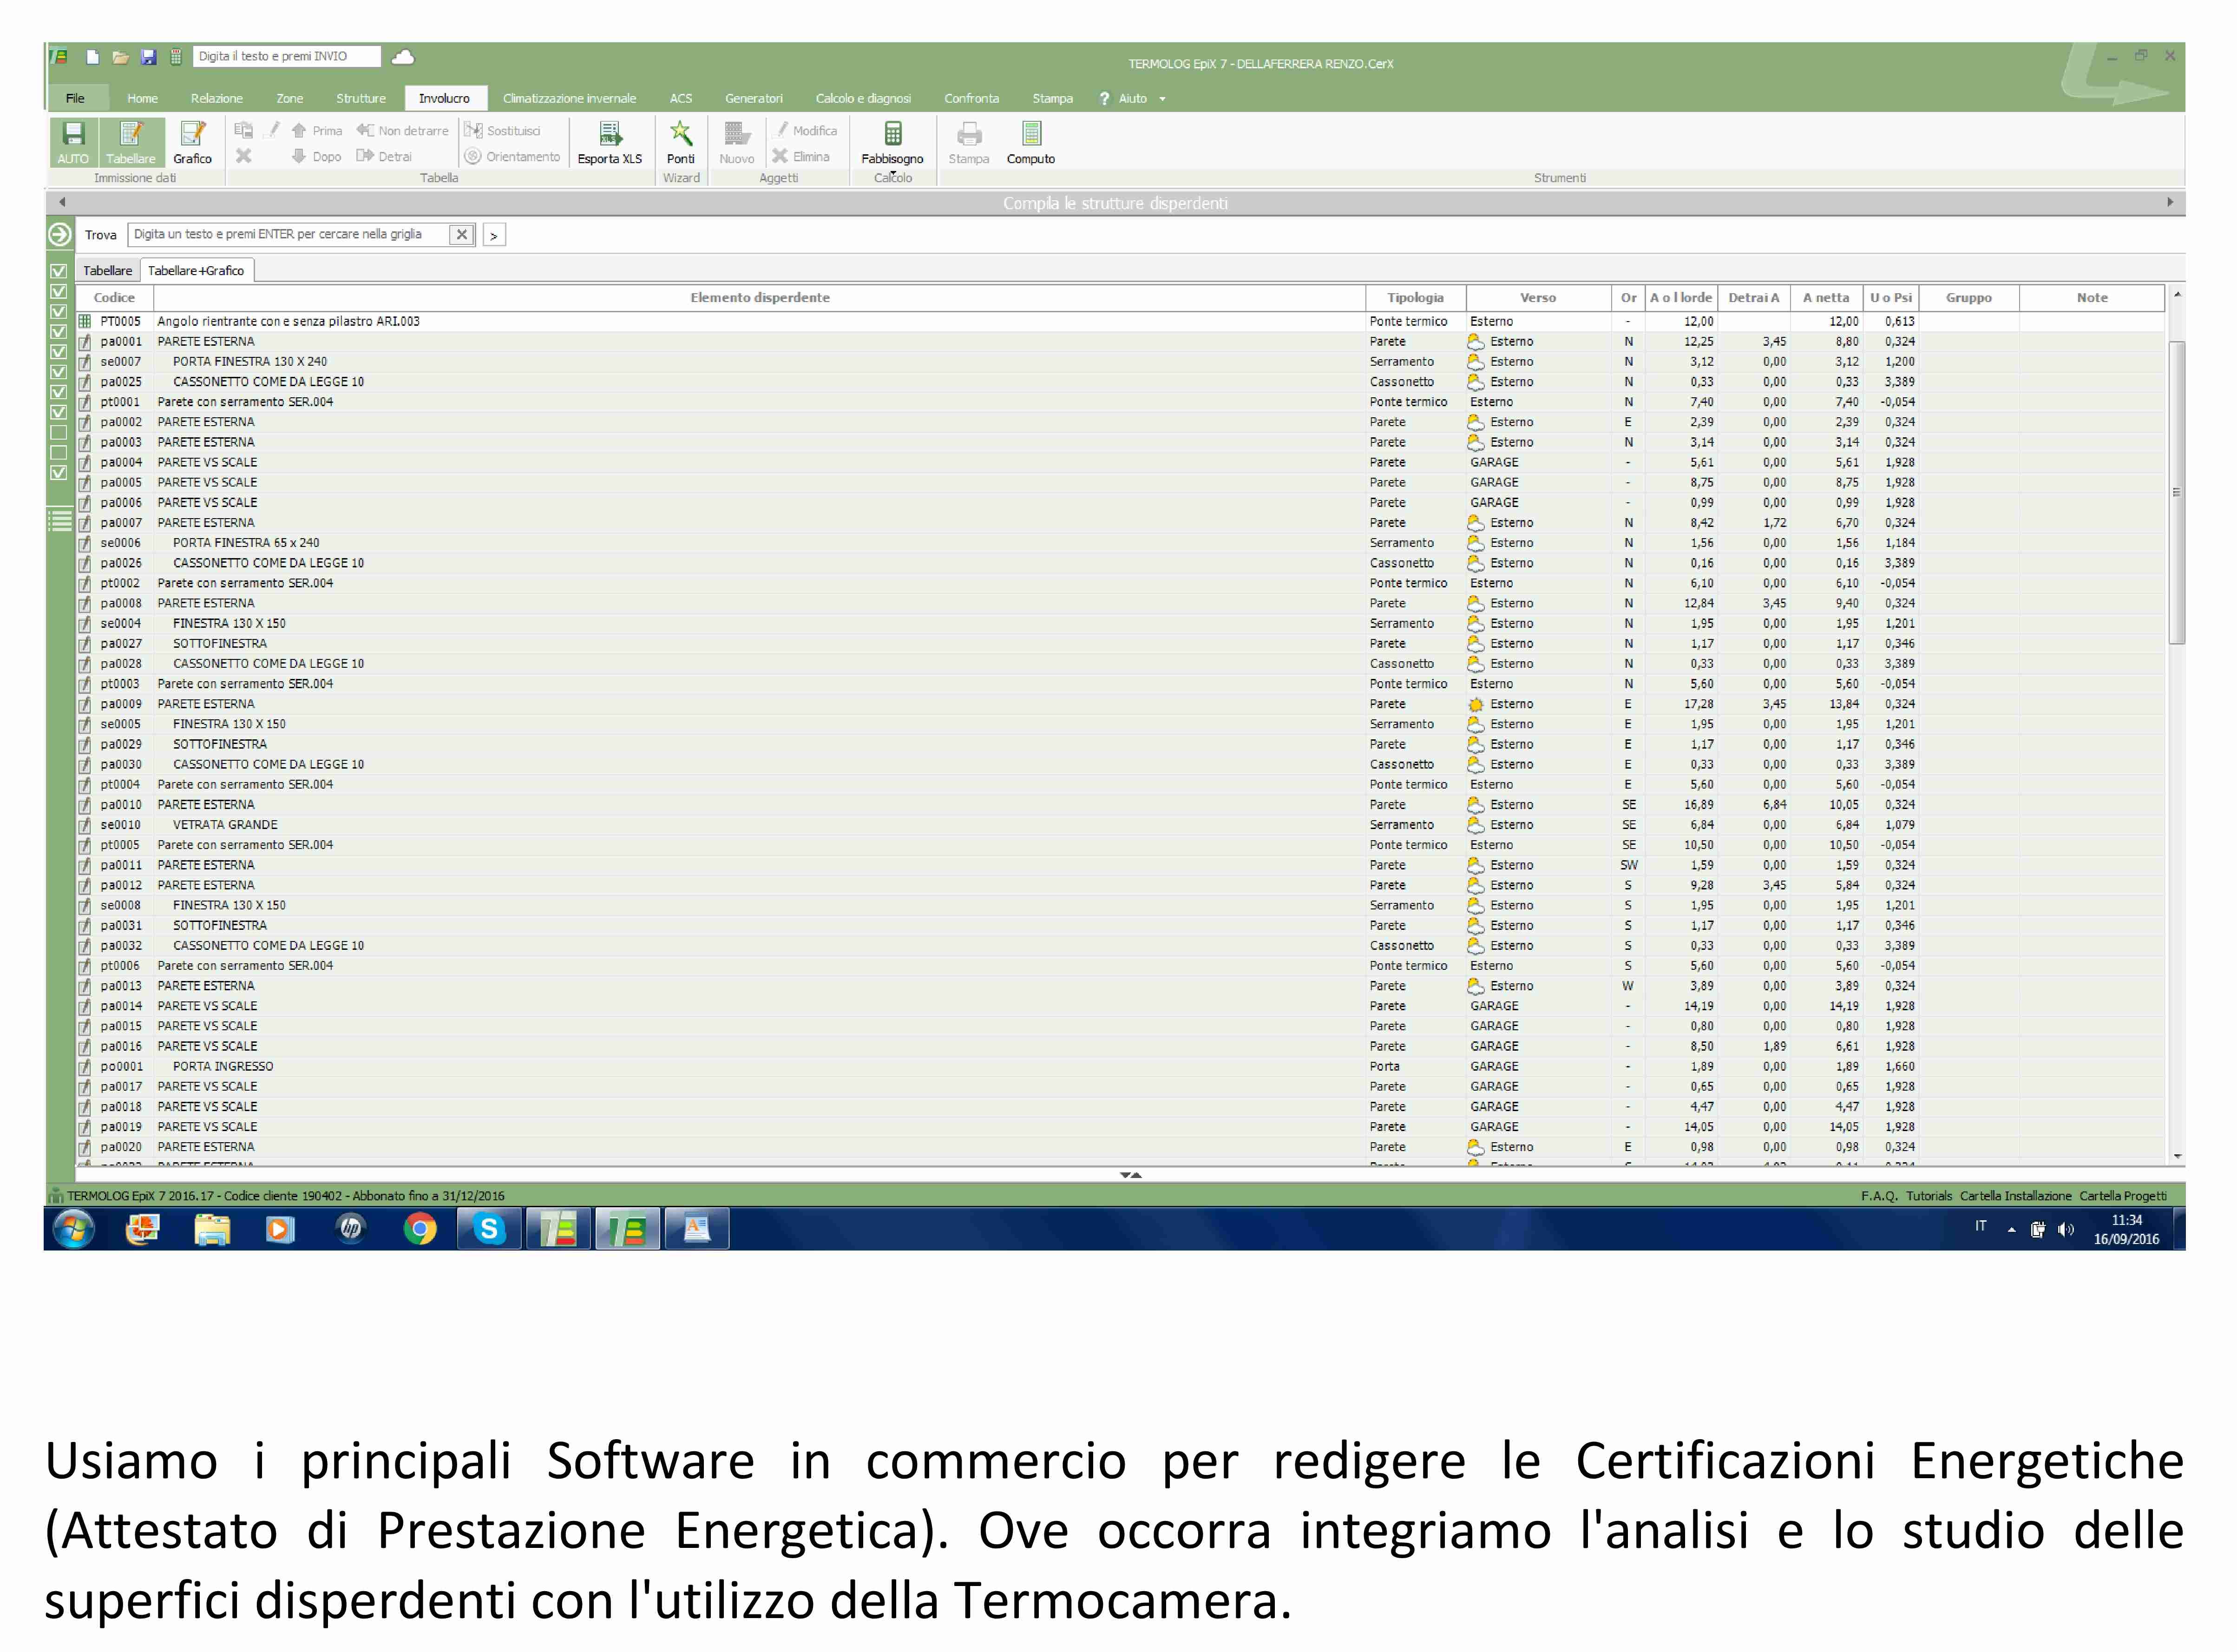The image size is (2237, 1652).
Task: Click Detrai in the Tabella group
Action: 385,157
